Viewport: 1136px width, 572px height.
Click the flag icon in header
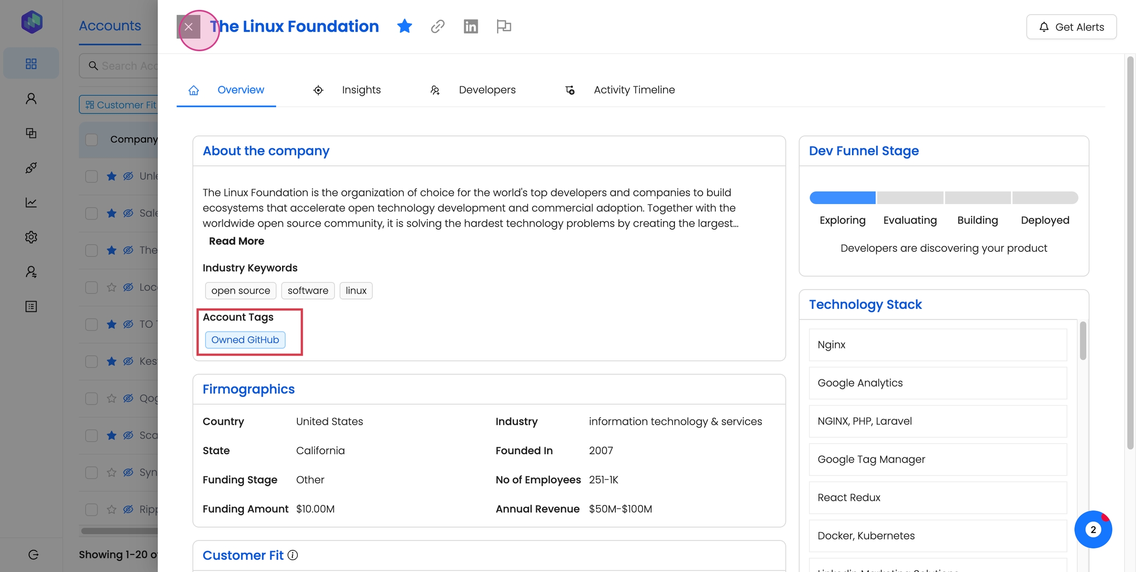coord(503,27)
